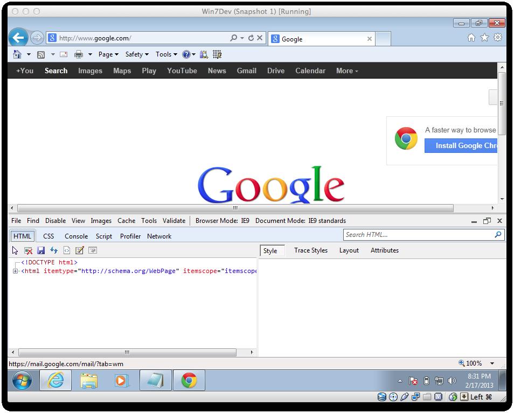Open Chrome from the taskbar

(189, 380)
